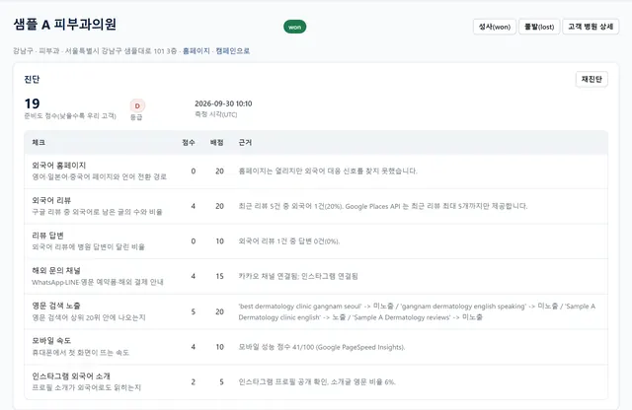Click the D grade badge
This screenshot has height=410, width=632.
coord(137,105)
